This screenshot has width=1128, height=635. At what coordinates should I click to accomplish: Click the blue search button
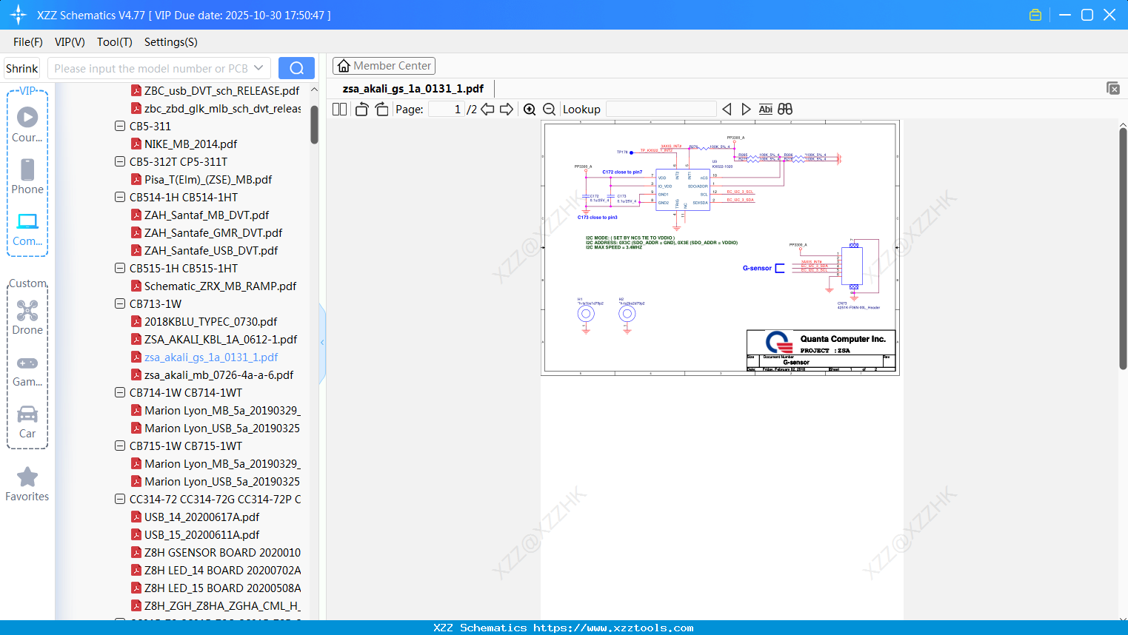point(296,68)
